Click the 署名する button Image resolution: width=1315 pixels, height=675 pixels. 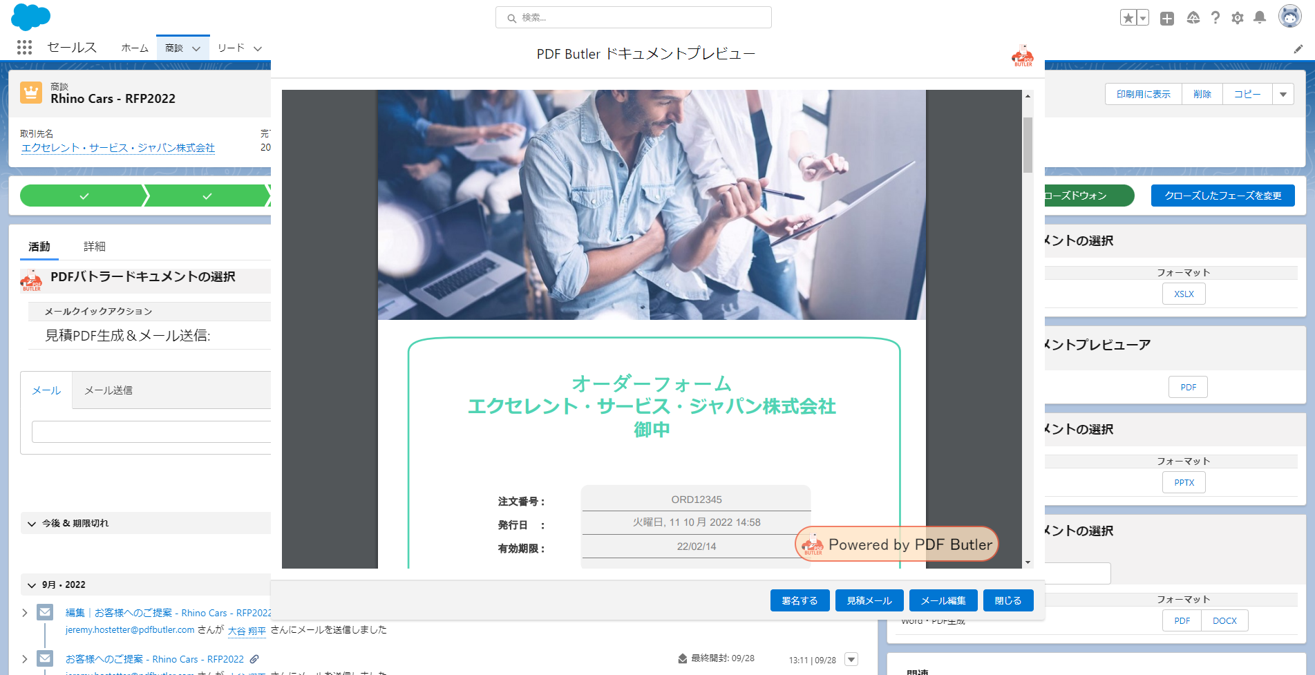[x=800, y=600]
